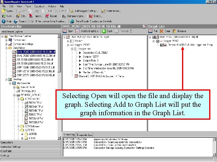Viewport: 217px width, 162px height.
Task: Click the Cut toolbar icon
Action: pyautogui.click(x=20, y=11)
